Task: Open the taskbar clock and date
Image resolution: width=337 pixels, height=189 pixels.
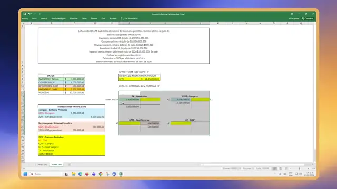Action: [309, 174]
